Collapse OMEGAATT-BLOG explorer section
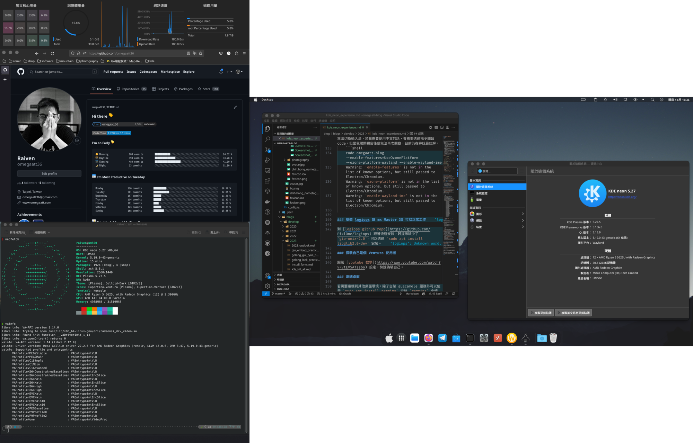The width and height of the screenshot is (693, 443). coord(296,143)
